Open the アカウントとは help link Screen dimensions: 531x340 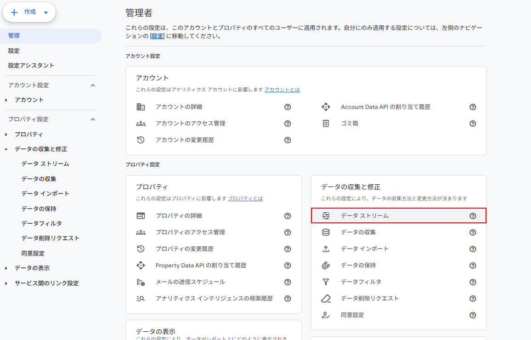(x=282, y=90)
